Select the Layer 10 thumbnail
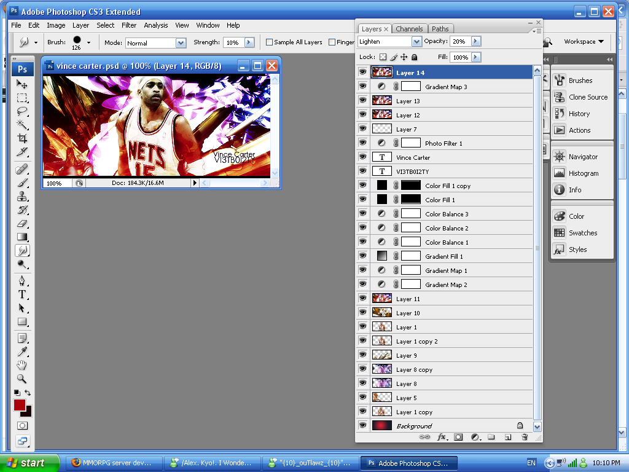The width and height of the screenshot is (629, 472). 381,313
